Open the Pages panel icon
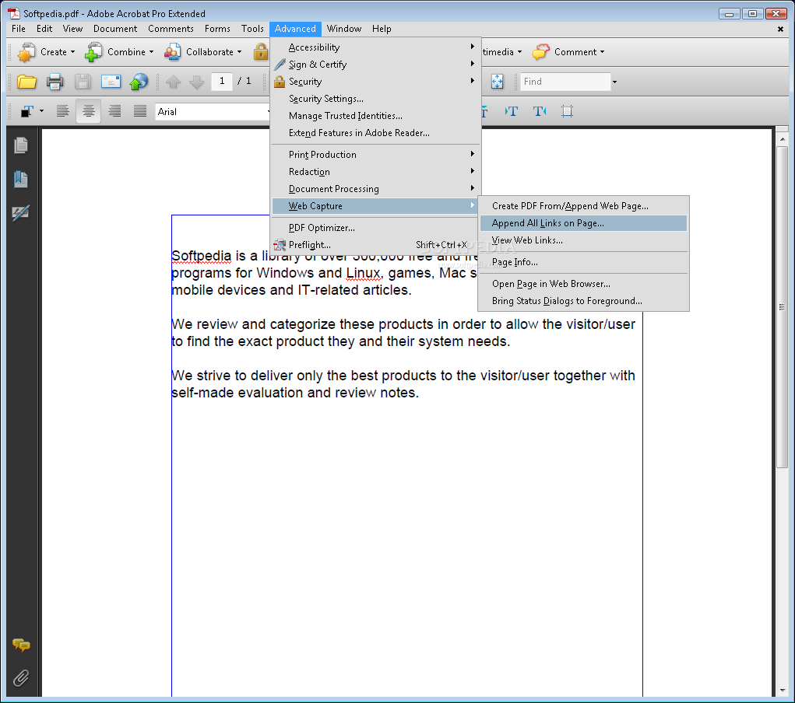This screenshot has height=703, width=795. click(21, 145)
